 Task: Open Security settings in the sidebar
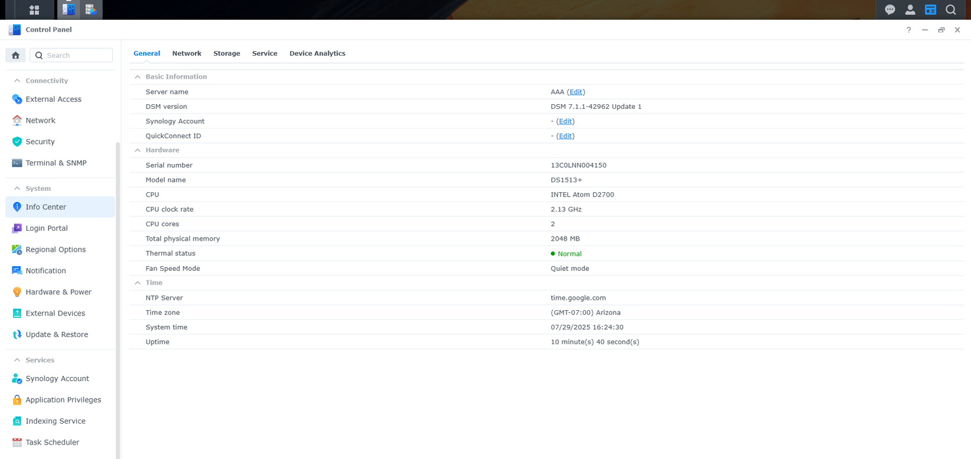(39, 142)
